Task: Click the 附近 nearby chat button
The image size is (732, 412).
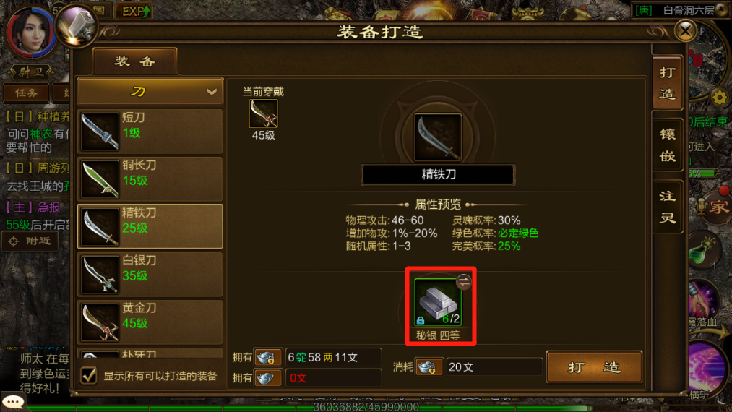Action: coord(31,241)
